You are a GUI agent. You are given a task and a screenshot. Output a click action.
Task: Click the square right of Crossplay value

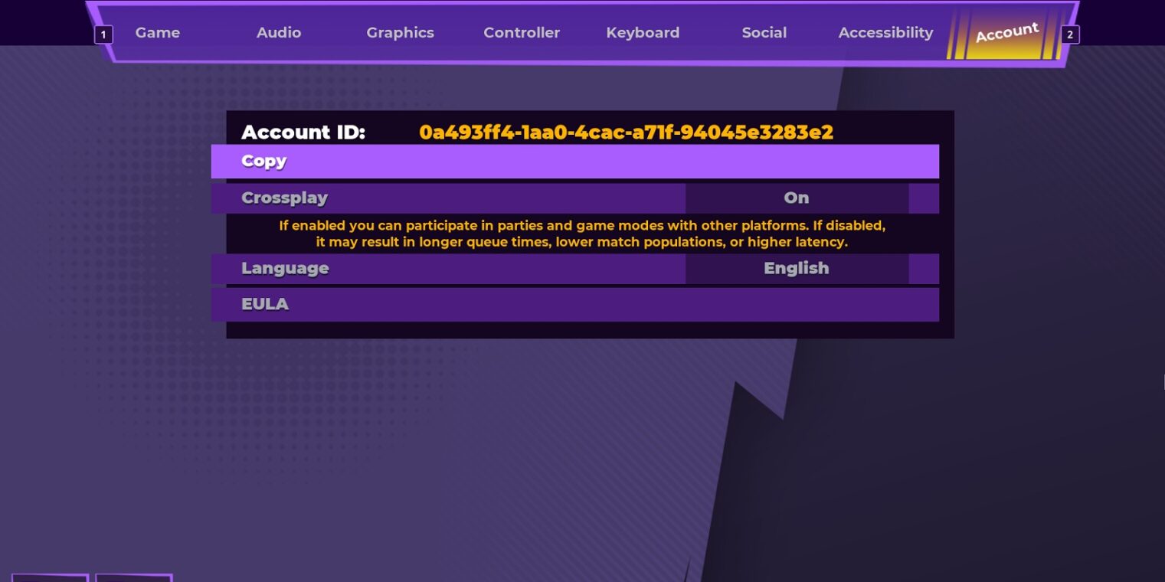tap(924, 198)
